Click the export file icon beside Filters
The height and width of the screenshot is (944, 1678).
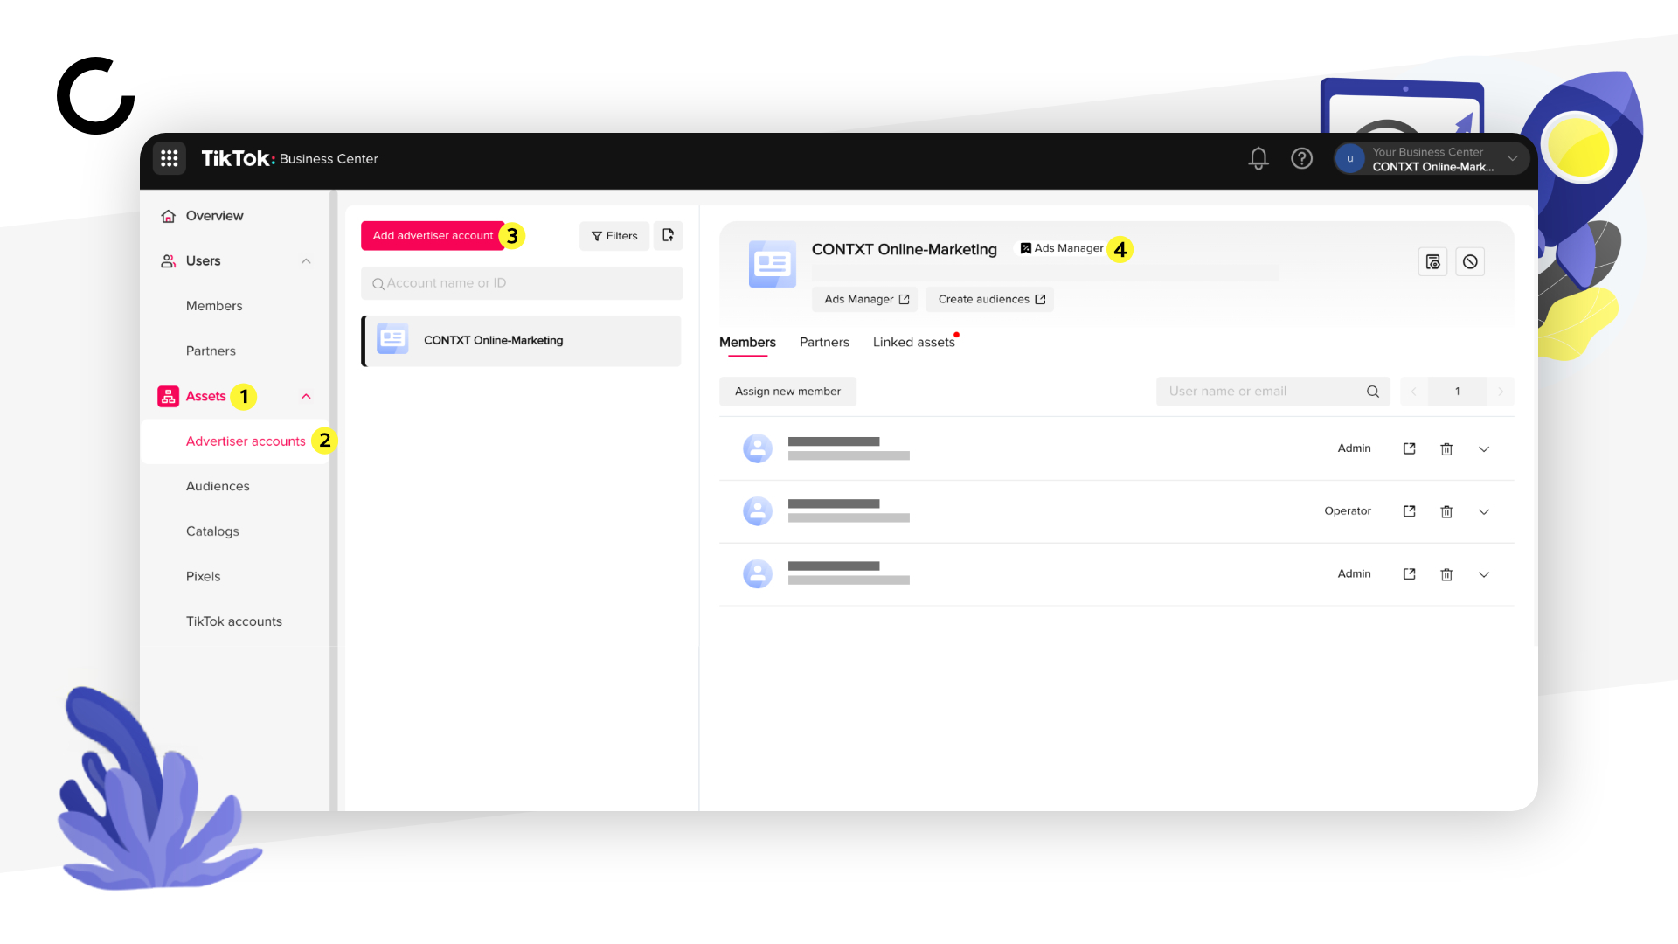point(669,235)
